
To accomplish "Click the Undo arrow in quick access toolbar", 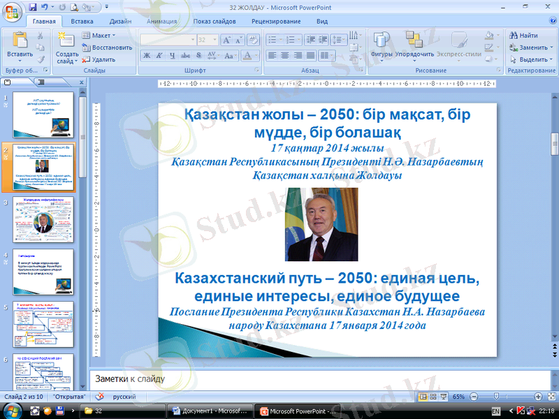I will click(x=45, y=7).
